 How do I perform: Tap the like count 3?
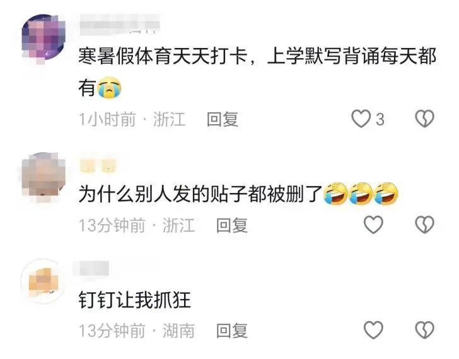click(x=380, y=119)
